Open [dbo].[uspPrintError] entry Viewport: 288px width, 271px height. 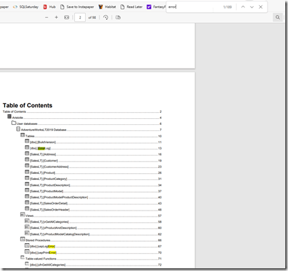pyautogui.click(x=43, y=253)
